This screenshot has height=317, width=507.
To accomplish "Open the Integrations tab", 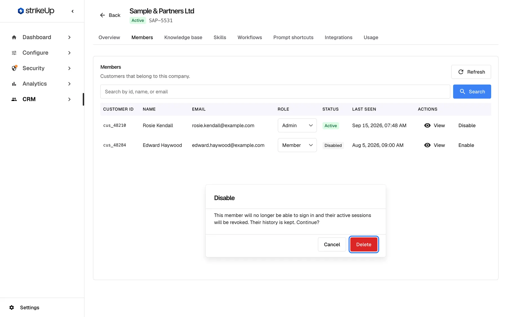I will (x=338, y=37).
